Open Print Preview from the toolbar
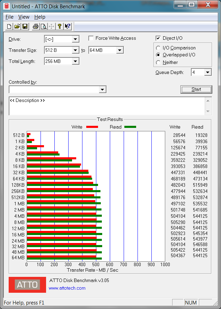Image resolution: width=221 pixels, height=309 pixels. point(43,26)
